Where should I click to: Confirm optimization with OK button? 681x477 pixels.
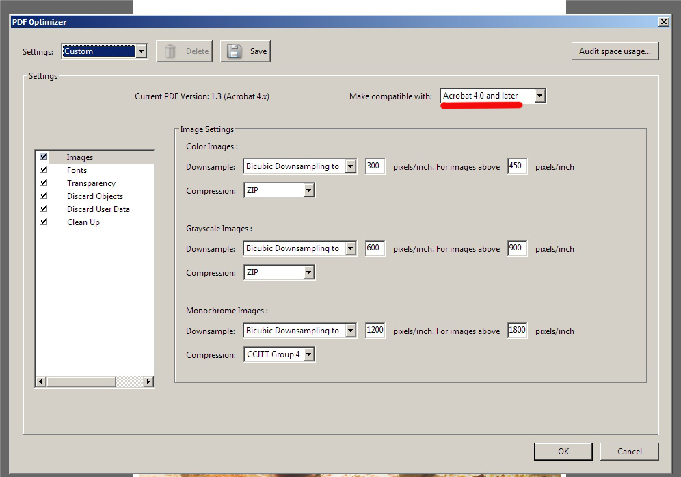563,452
